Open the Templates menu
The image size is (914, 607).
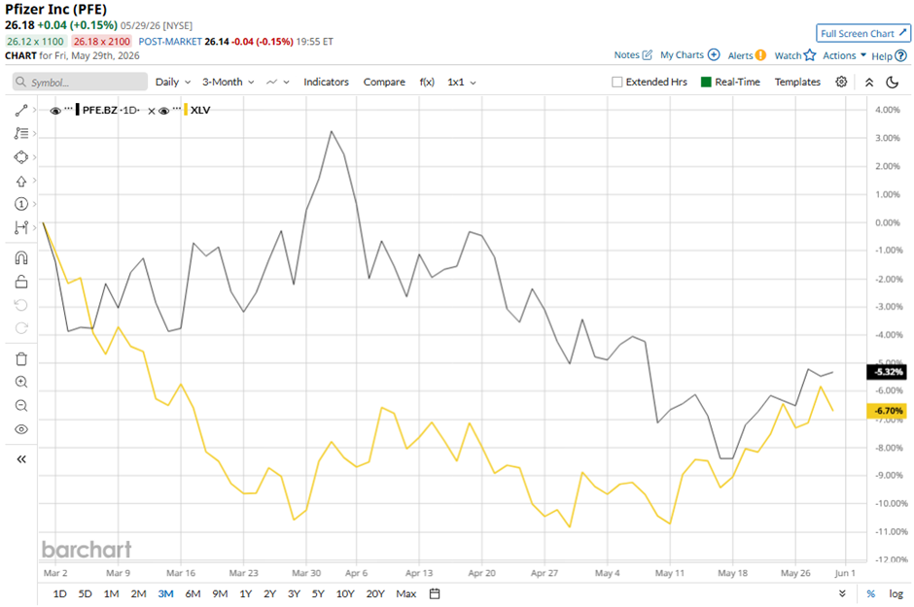point(797,82)
